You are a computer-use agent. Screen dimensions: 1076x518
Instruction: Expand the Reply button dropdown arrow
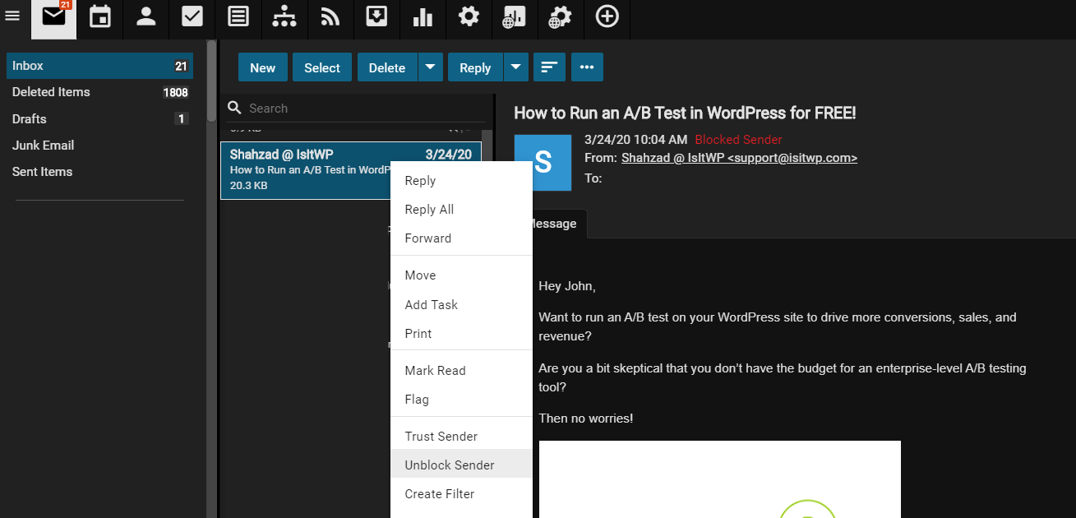515,67
